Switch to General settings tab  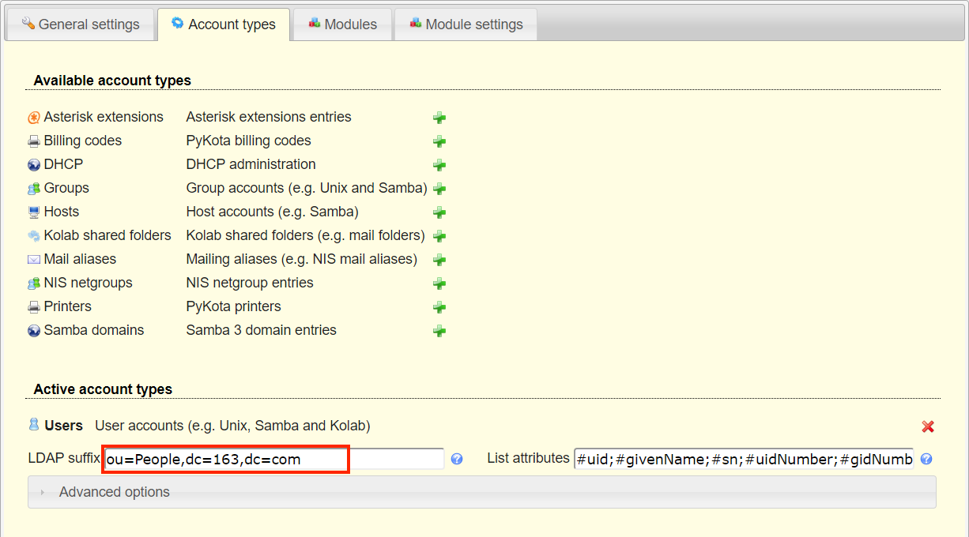tap(80, 24)
